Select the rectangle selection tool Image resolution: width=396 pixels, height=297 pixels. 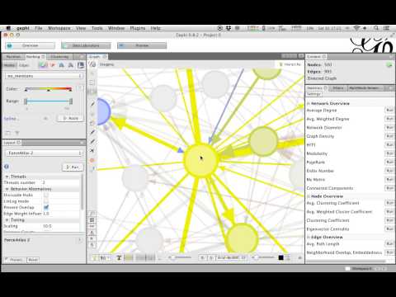92,82
